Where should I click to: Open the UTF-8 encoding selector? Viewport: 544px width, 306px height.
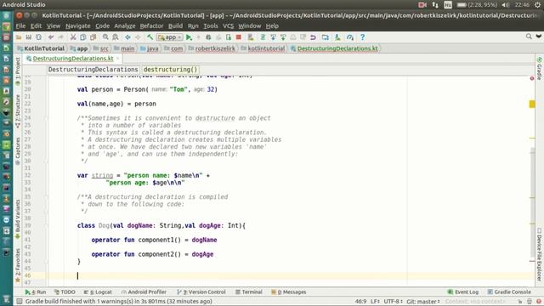point(393,302)
